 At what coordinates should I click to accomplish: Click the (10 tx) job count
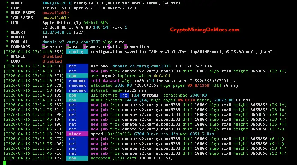278,148
